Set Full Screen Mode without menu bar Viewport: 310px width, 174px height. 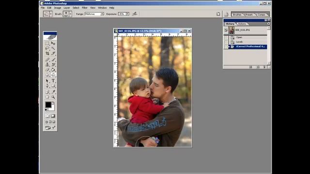tap(54, 122)
